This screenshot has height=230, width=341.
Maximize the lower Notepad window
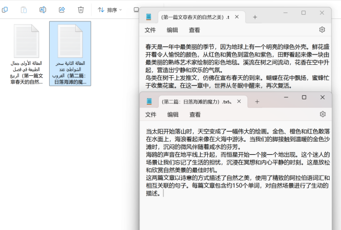pyautogui.click(x=304, y=97)
